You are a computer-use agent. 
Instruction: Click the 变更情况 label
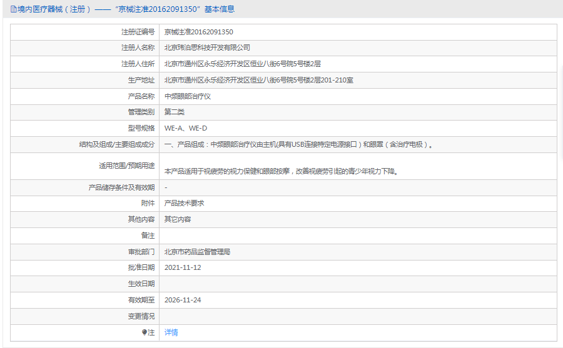141,316
